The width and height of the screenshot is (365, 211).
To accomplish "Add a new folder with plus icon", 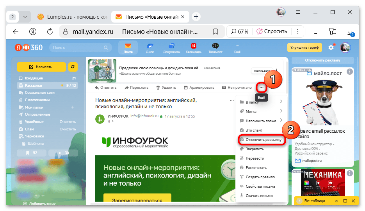I will point(73,107).
